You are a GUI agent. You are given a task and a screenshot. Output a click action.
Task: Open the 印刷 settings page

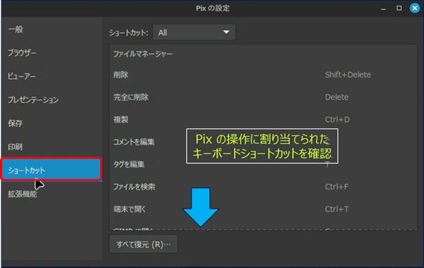coord(52,147)
